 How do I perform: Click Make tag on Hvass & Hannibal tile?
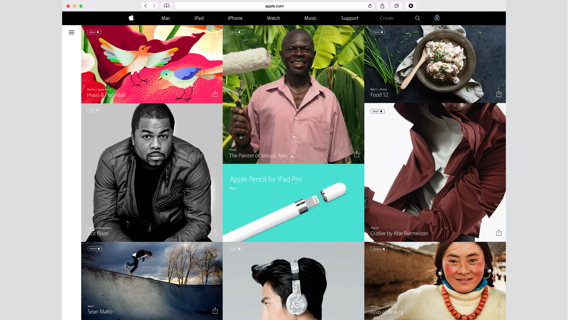tap(94, 32)
